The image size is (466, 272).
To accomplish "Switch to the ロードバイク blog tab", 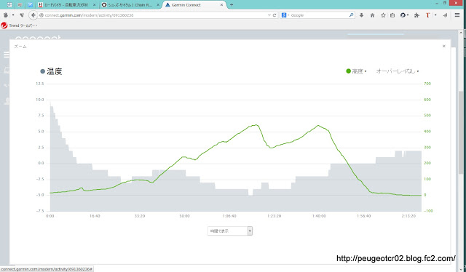I will click(66, 5).
